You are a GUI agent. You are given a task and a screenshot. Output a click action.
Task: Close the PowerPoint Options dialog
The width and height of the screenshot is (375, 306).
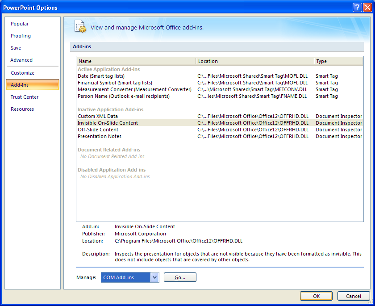click(367, 8)
